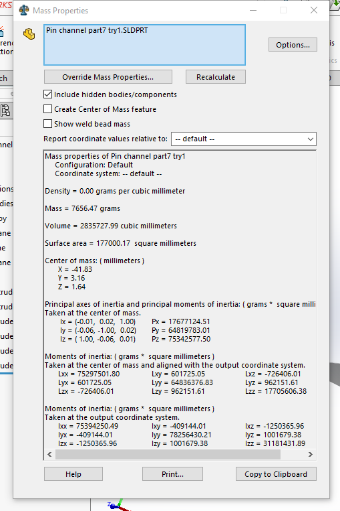Click the Iyz = 1001679.38 value
340x511 pixels.
tap(273, 435)
